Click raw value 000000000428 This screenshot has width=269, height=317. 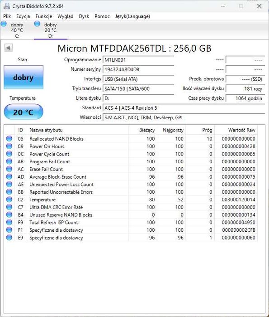239,146
